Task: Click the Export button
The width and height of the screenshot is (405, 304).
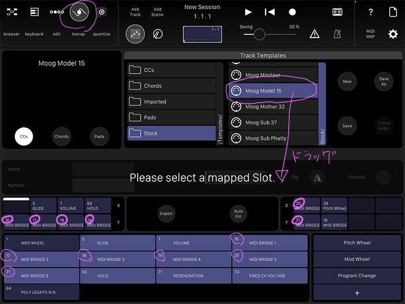Action: point(166,214)
